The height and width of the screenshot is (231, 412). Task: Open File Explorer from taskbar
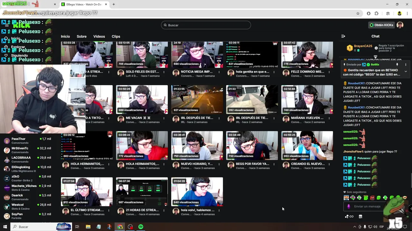pos(88,227)
